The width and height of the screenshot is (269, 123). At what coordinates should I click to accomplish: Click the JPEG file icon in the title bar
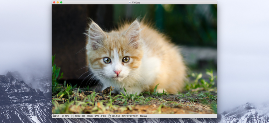click(130, 2)
